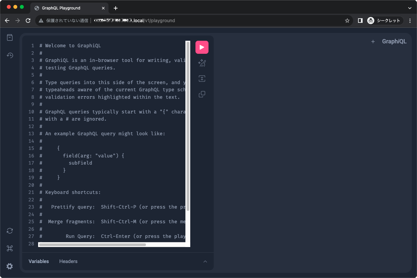
Task: Click the incognito シークレット profile button
Action: coord(385,21)
